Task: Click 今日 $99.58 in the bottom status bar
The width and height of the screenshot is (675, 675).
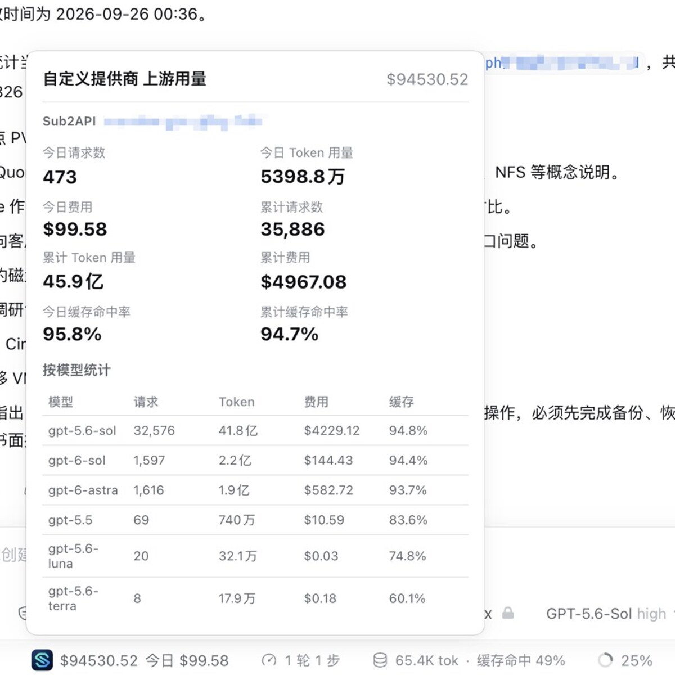Action: point(187,660)
